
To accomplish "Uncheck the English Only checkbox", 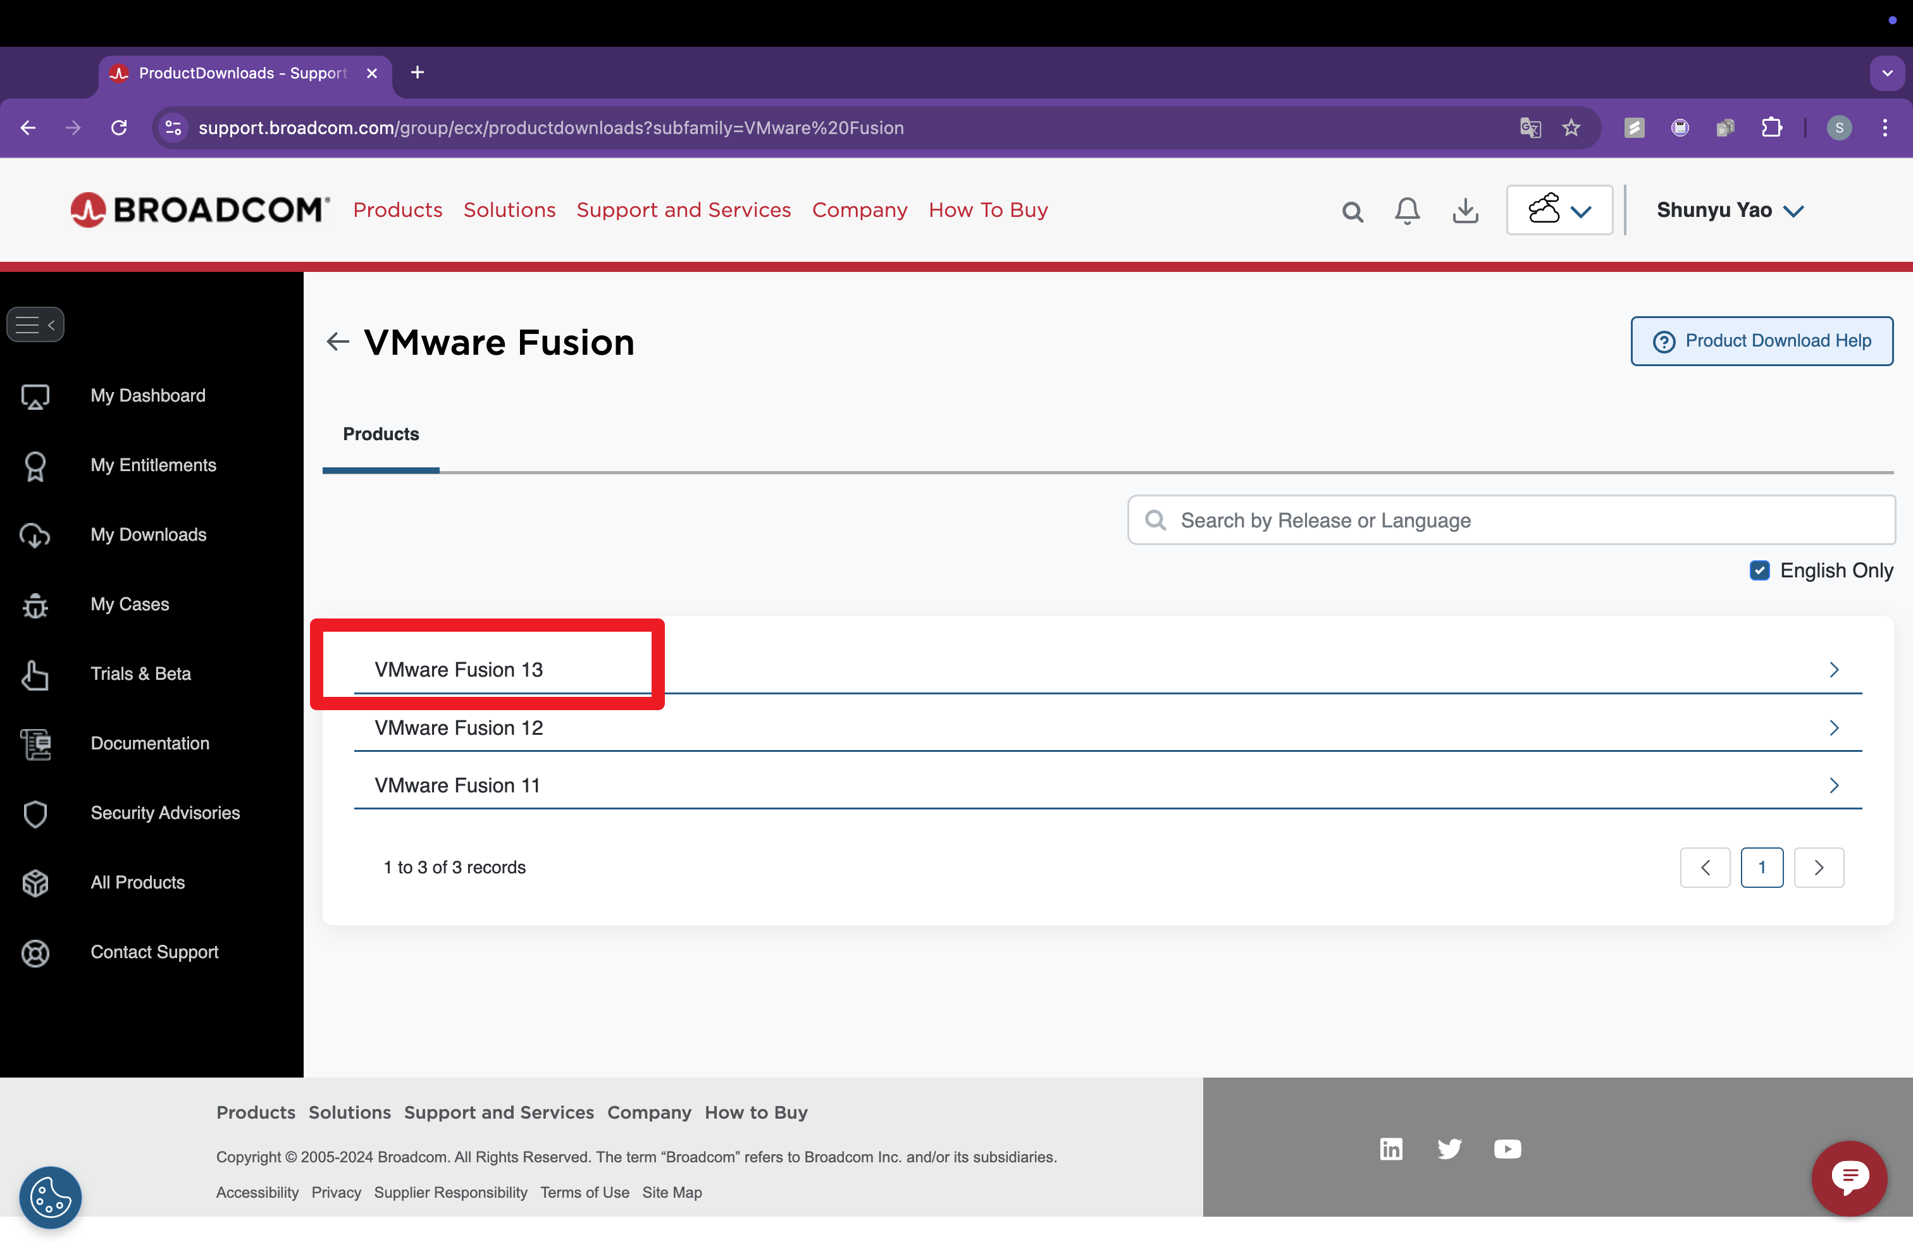I will [1759, 570].
